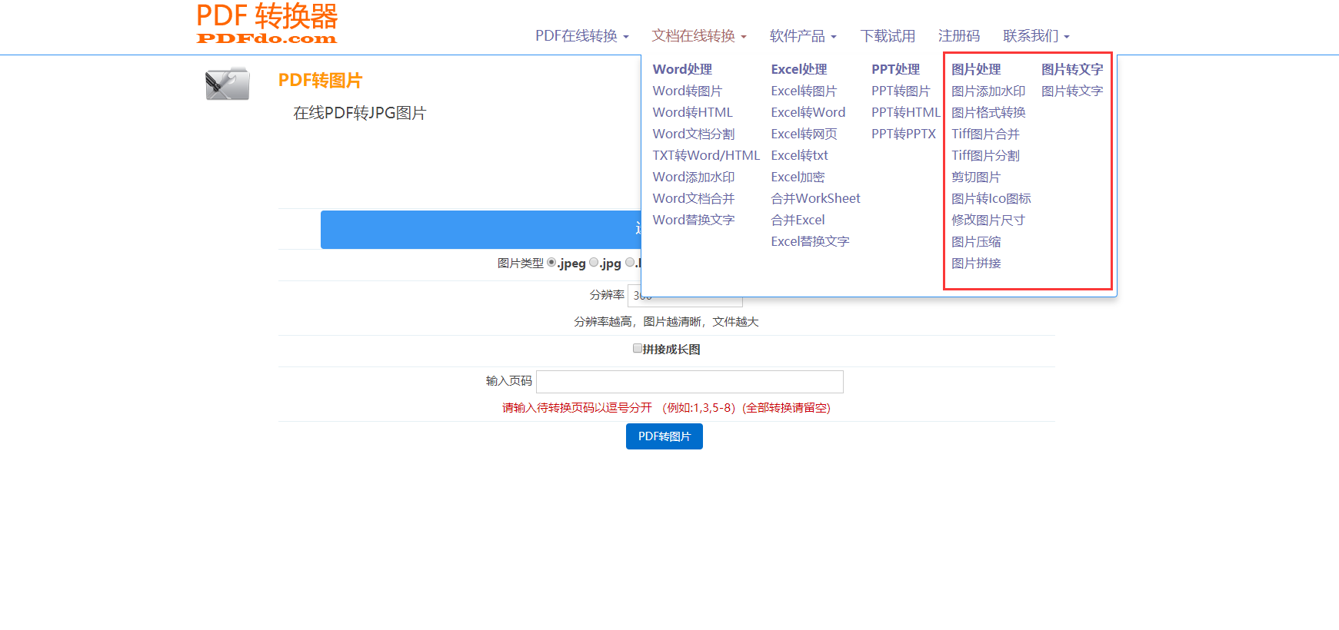Click the Excel处理 column heading
The height and width of the screenshot is (630, 1339).
799,69
